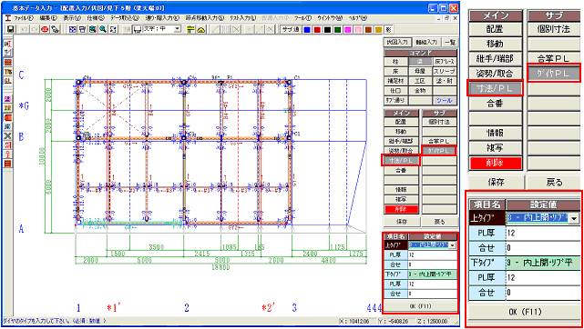Image resolution: width=584 pixels, height=329 pixels.
Task: Click the solid orange-red icon in left toolbar
Action: pyautogui.click(x=7, y=117)
